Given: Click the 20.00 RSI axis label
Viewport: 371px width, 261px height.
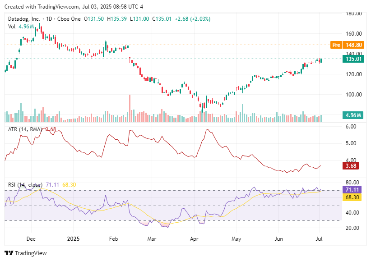Looking at the screenshot, I should point(352,228).
